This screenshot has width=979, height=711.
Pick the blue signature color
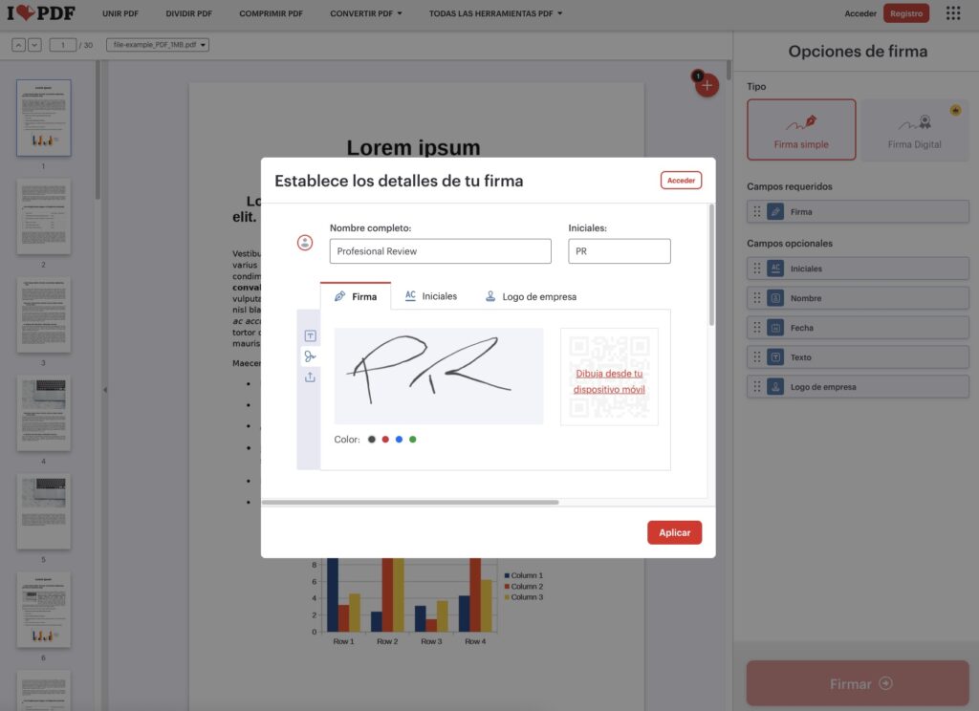(399, 440)
